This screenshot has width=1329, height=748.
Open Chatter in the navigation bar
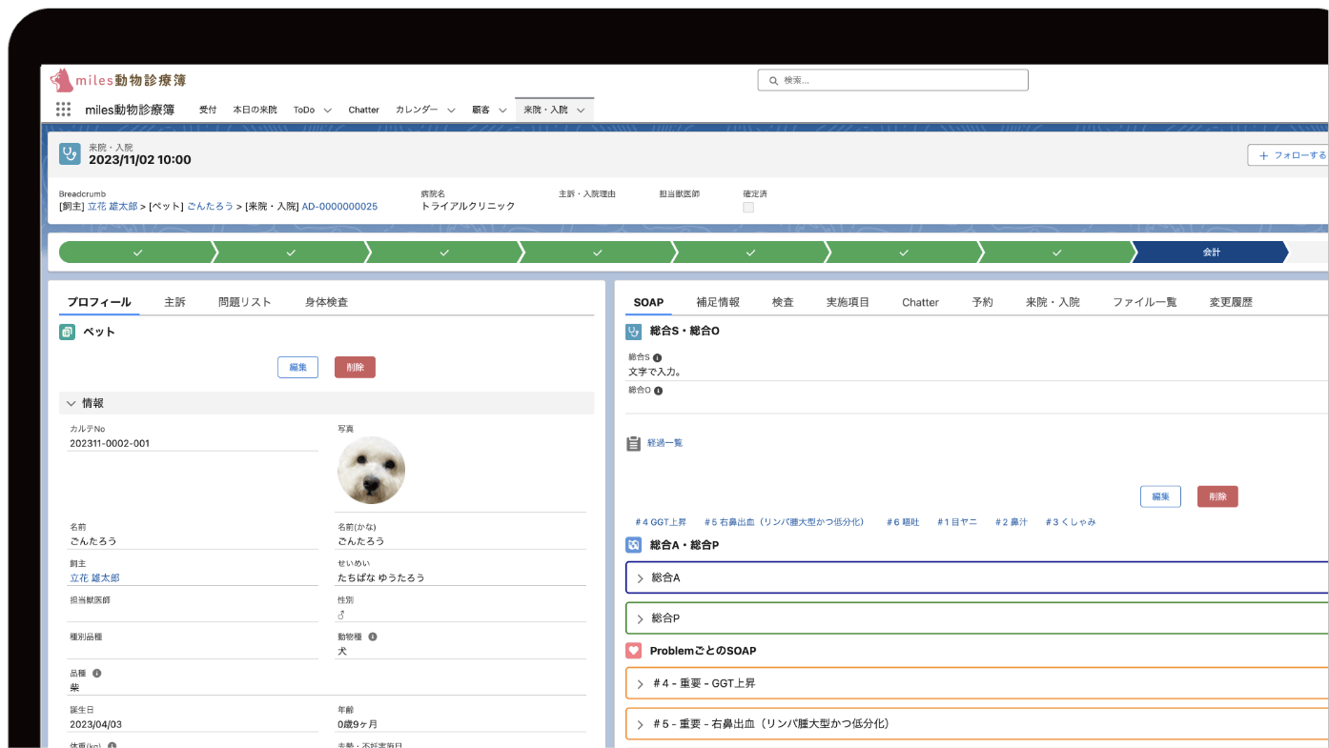[x=363, y=110]
